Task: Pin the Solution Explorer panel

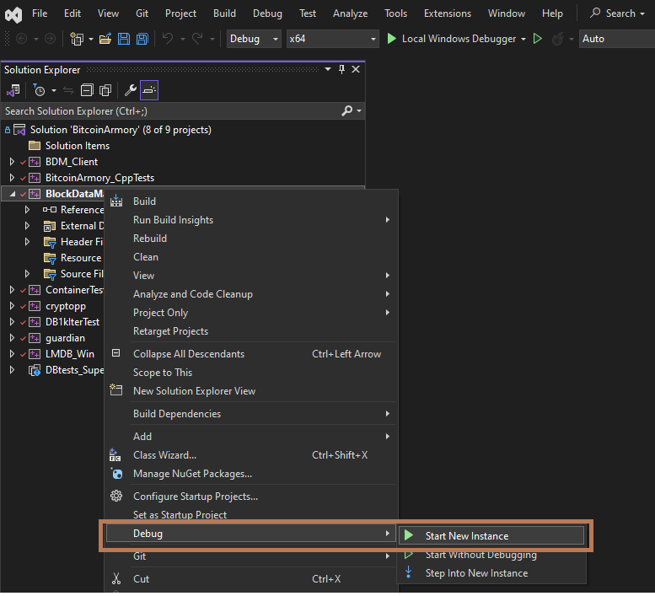Action: [x=341, y=69]
